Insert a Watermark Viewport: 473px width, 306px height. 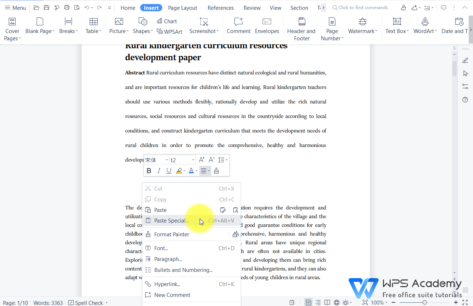click(361, 26)
